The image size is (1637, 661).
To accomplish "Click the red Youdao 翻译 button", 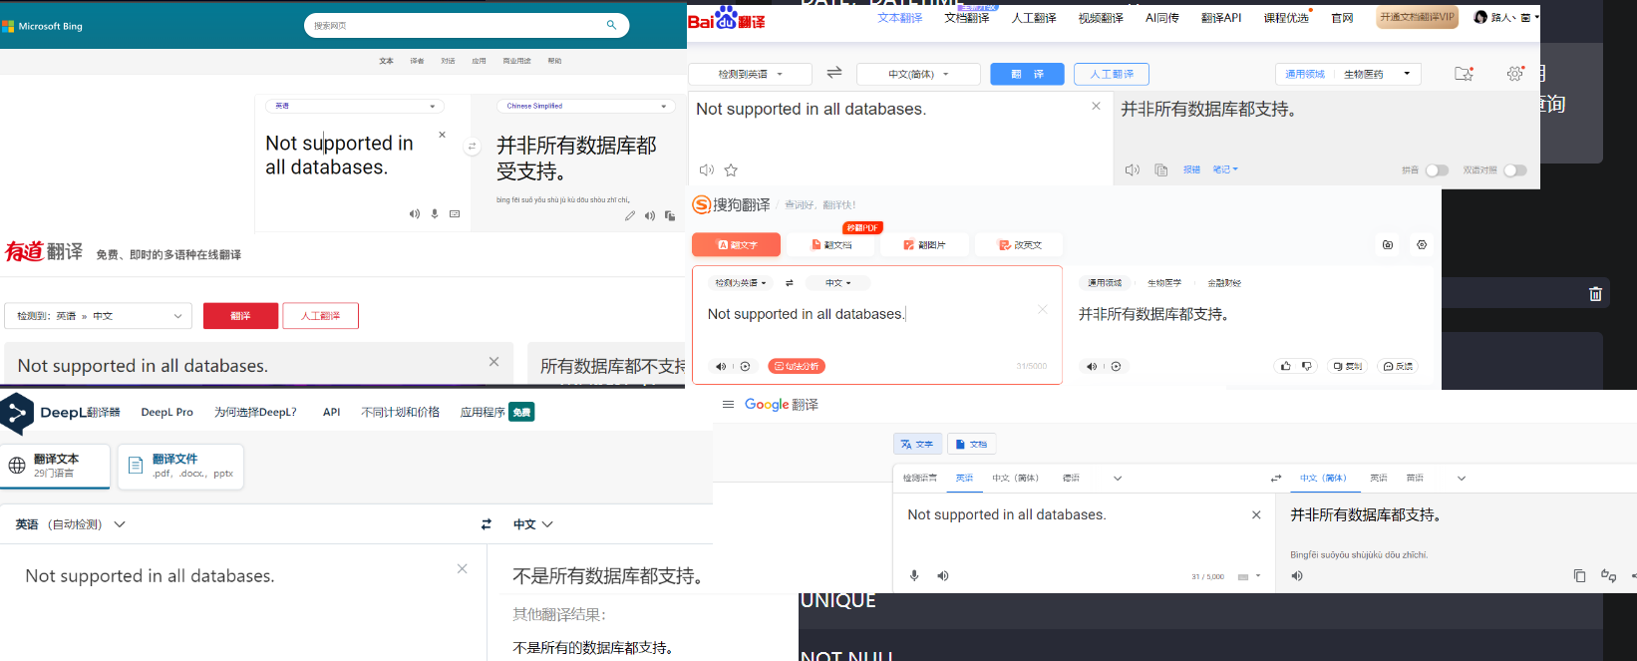I will tap(240, 316).
